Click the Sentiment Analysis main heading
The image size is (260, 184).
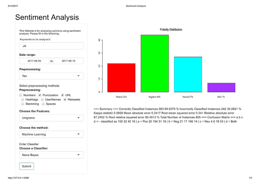pos(47,17)
